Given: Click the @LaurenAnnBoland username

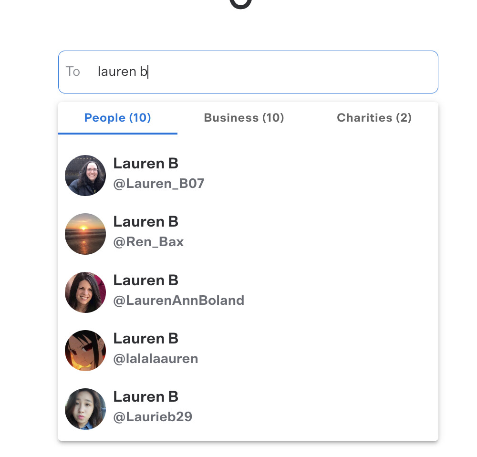Looking at the screenshot, I should 178,301.
